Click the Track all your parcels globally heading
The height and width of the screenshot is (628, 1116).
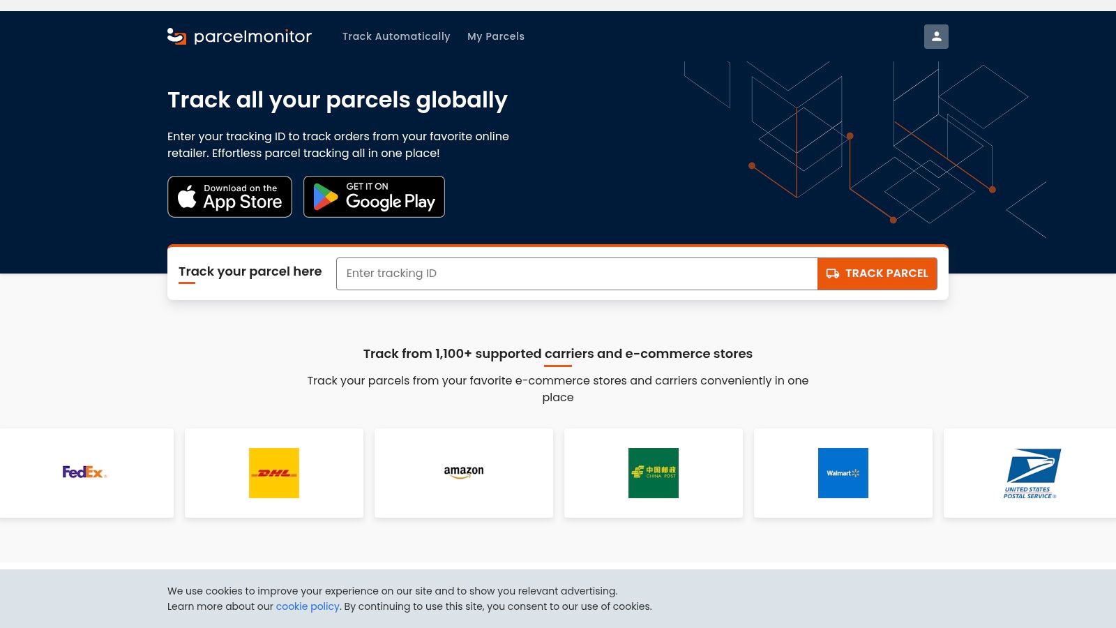(x=337, y=100)
